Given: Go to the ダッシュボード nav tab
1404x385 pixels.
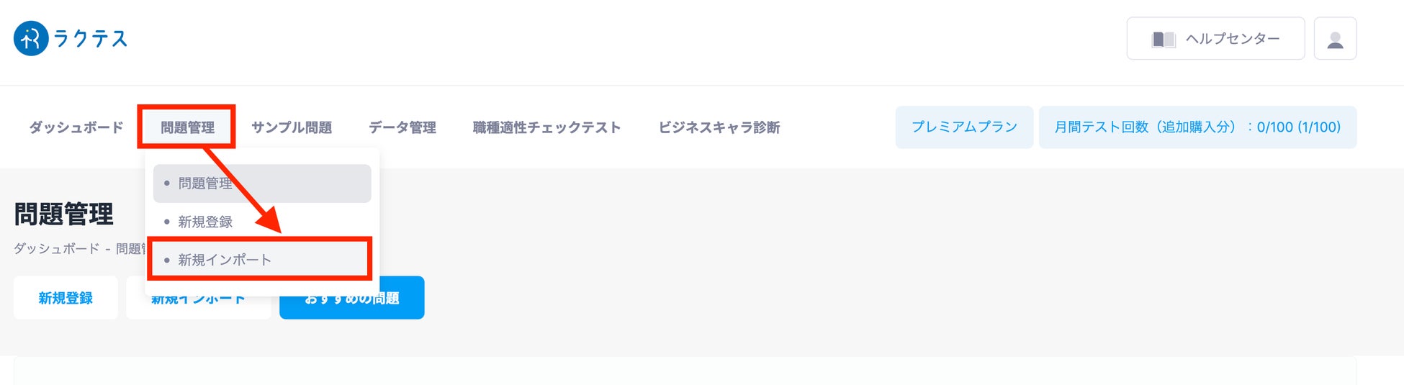Looking at the screenshot, I should tap(76, 127).
